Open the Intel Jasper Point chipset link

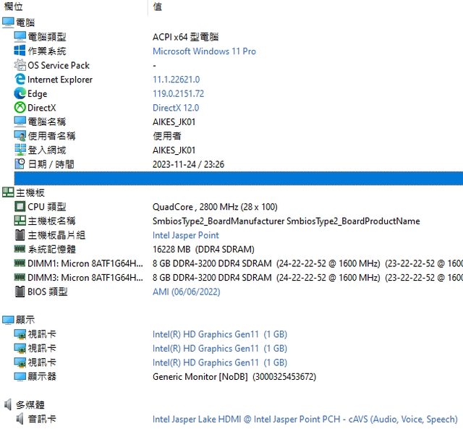point(185,235)
